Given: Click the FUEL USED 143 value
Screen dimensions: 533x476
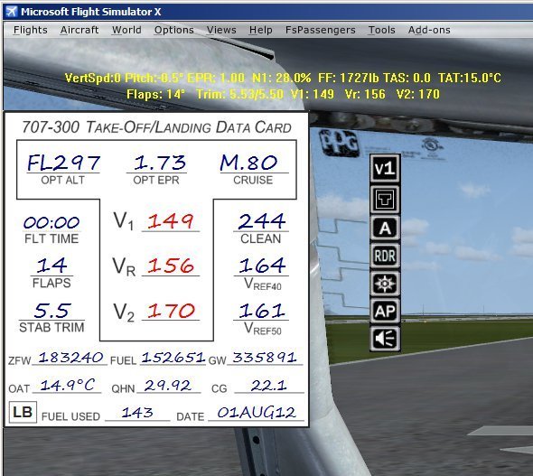Looking at the screenshot, I should click(x=137, y=413).
